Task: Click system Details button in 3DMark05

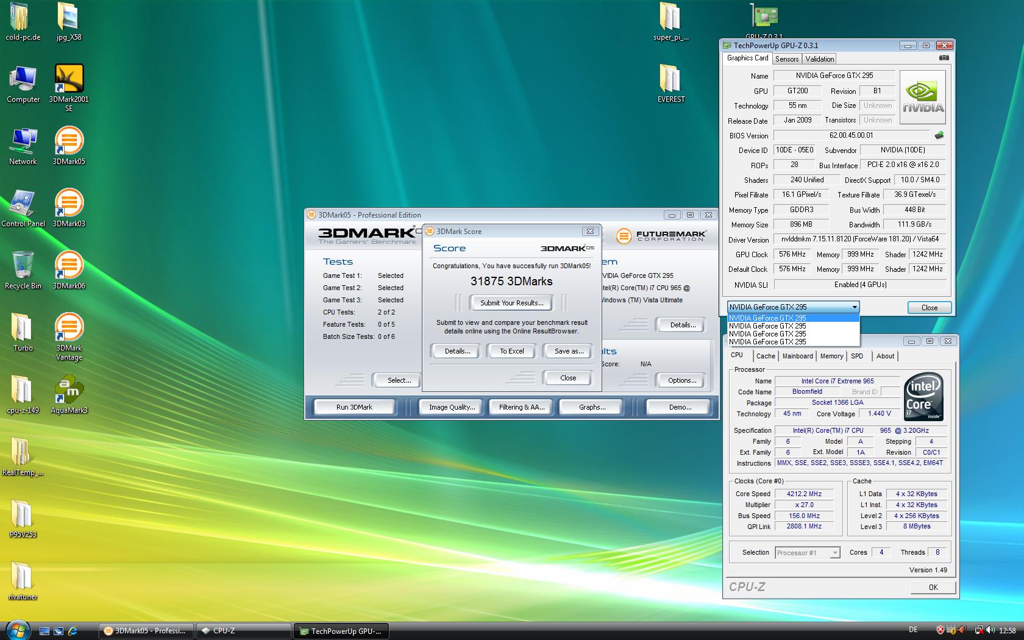Action: pos(682,325)
